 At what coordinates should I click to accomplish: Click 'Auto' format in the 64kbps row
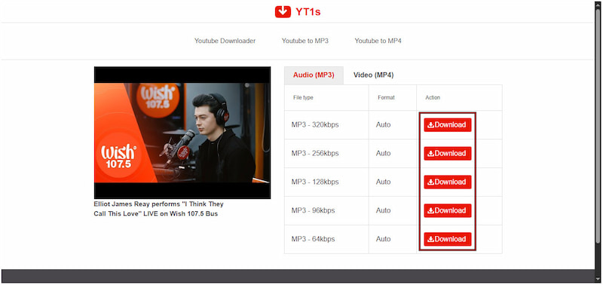pyautogui.click(x=383, y=239)
